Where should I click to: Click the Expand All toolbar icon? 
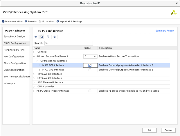click(54, 37)
